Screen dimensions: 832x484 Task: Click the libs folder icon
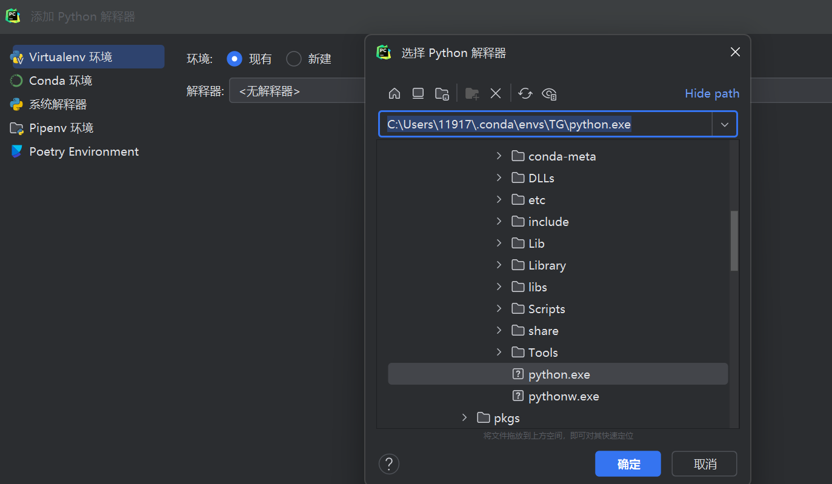518,287
